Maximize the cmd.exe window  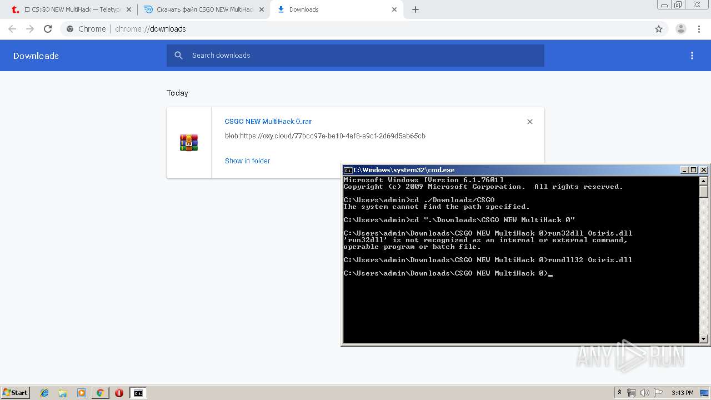coord(693,170)
